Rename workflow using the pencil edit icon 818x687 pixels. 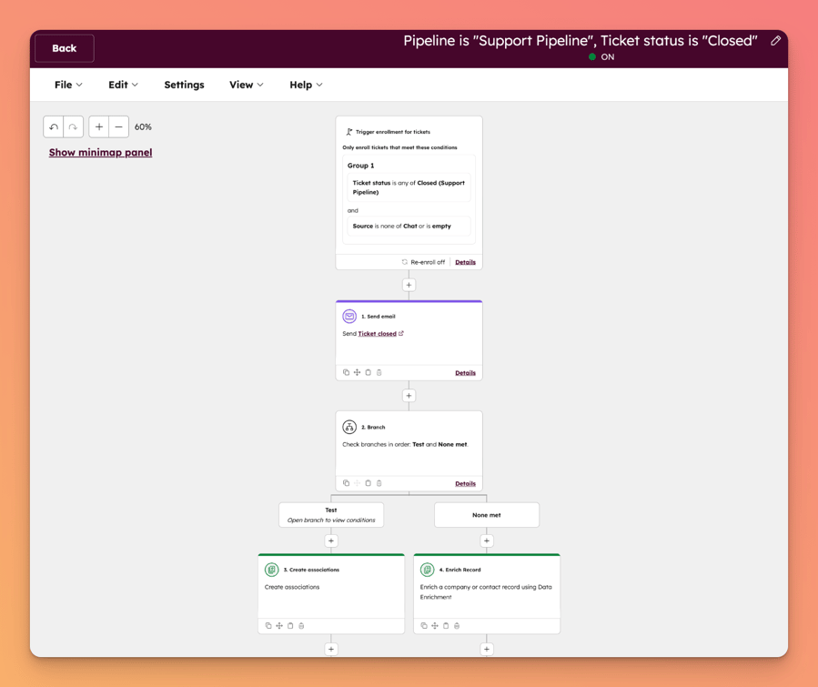pos(775,40)
